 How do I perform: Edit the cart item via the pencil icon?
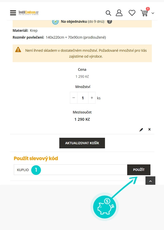[x=141, y=129]
